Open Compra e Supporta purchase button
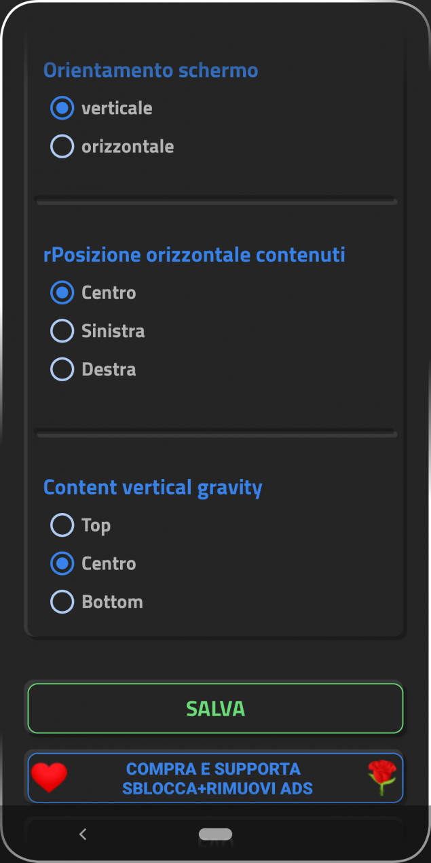 [x=215, y=778]
